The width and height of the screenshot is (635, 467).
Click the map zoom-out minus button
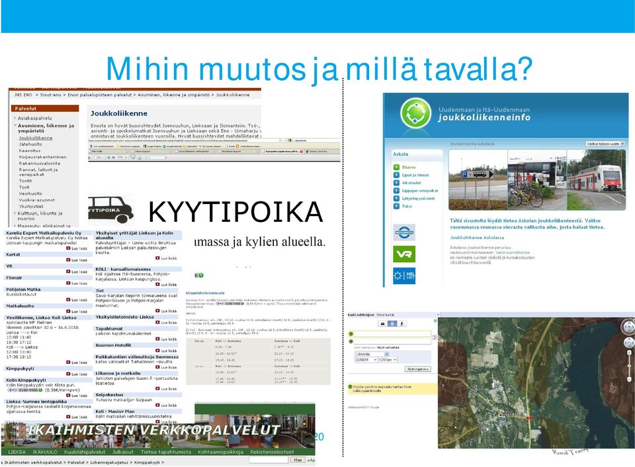coord(629,379)
